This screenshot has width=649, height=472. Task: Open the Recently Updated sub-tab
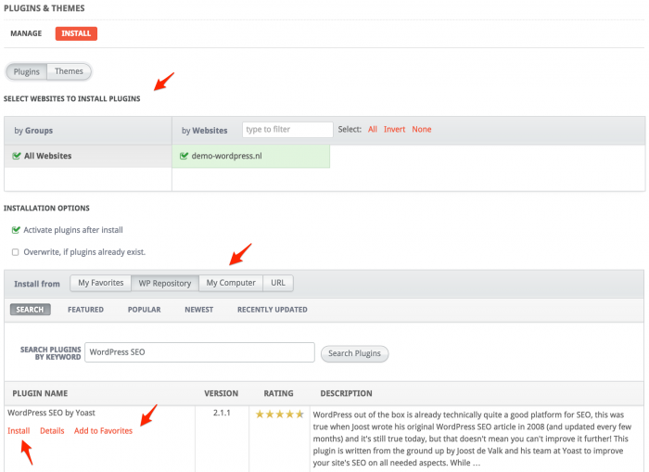(x=273, y=310)
